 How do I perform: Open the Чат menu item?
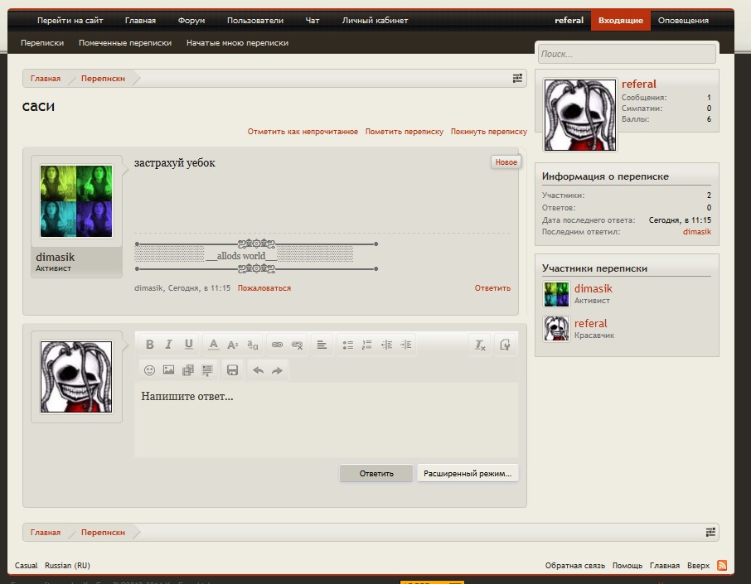pos(313,20)
